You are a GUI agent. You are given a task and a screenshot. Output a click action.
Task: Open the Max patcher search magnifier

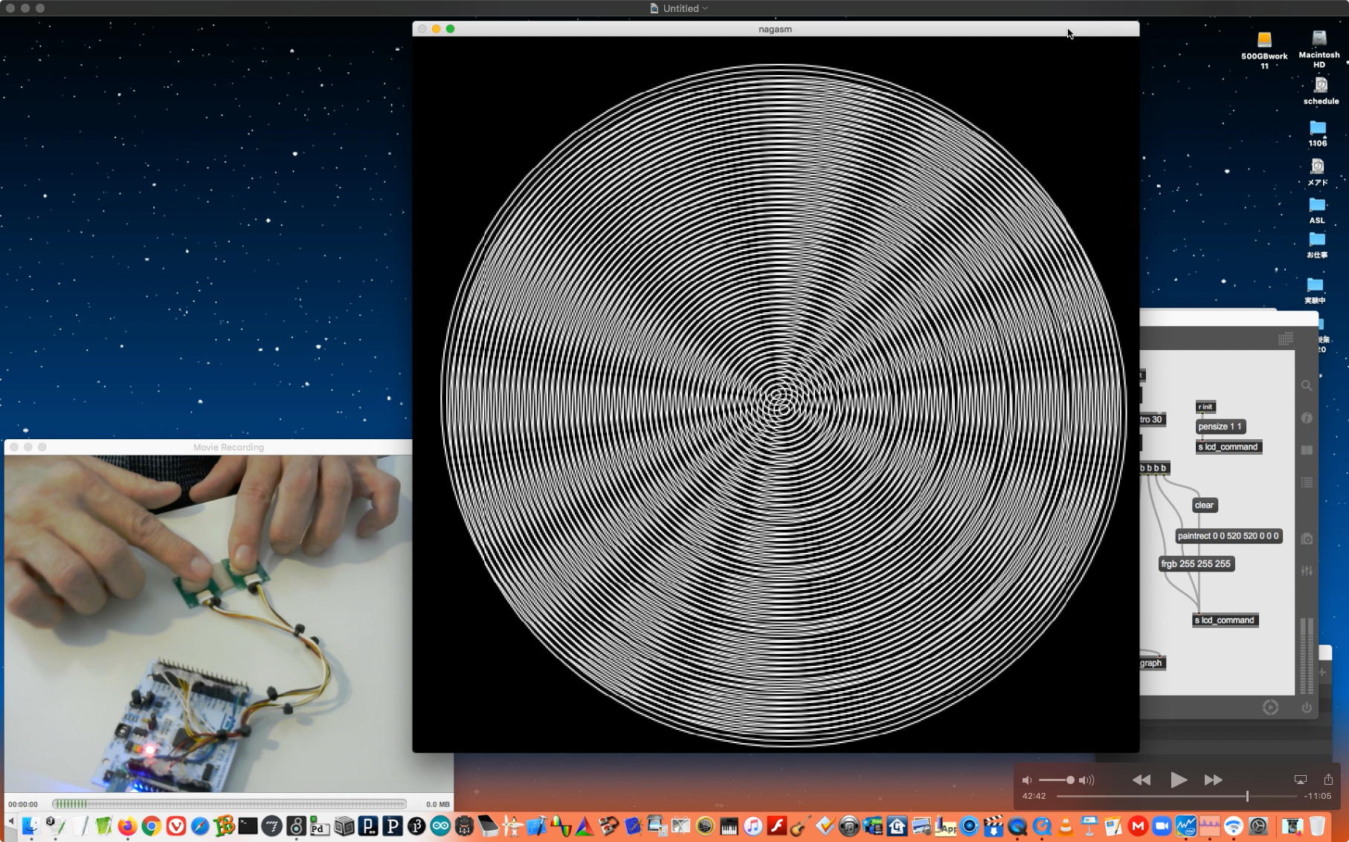point(1307,386)
